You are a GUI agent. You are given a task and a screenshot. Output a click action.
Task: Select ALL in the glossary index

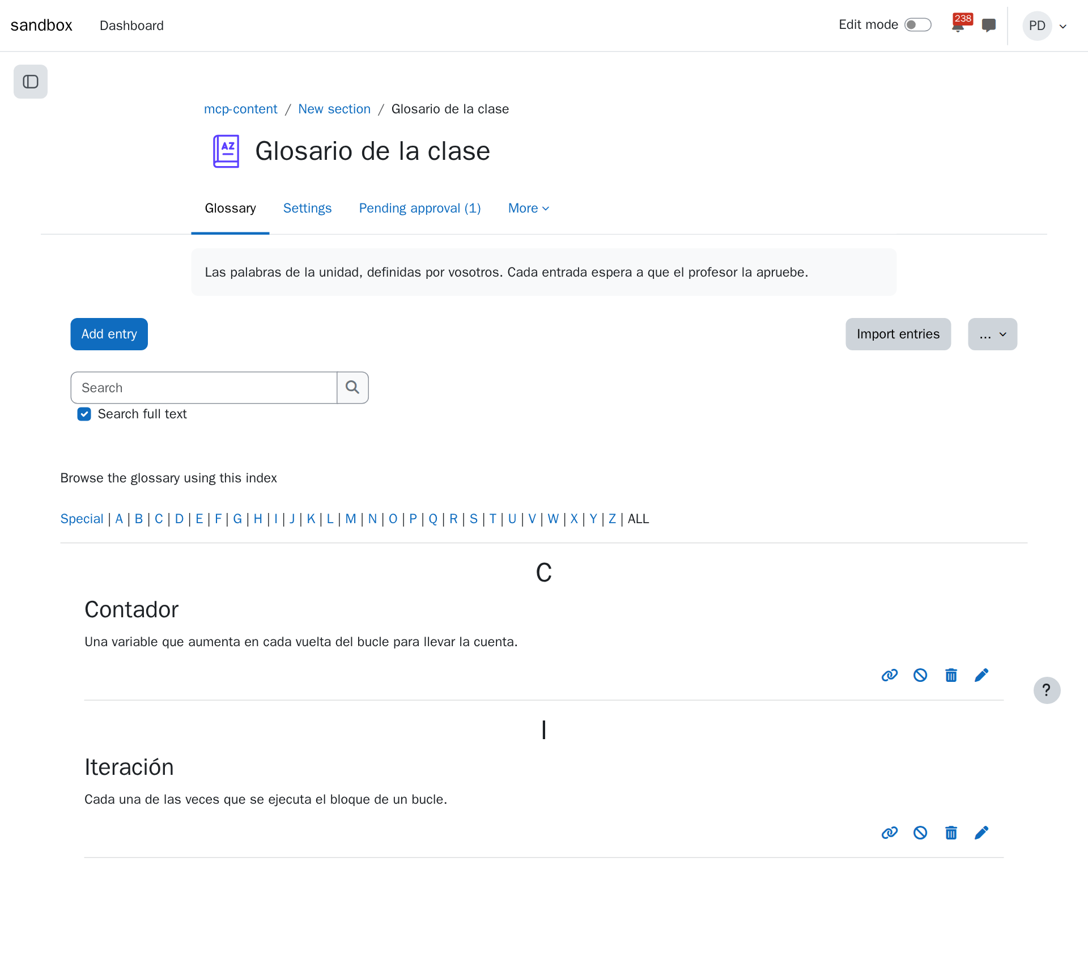638,519
